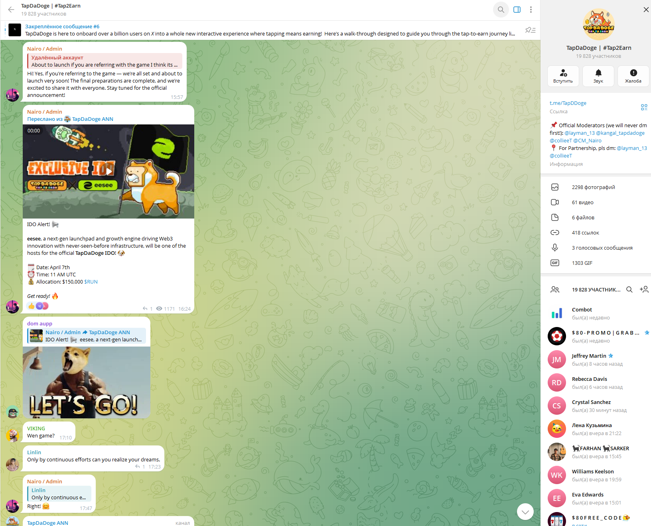The height and width of the screenshot is (526, 651).
Task: Open the three-dot chat menu
Action: 531,10
